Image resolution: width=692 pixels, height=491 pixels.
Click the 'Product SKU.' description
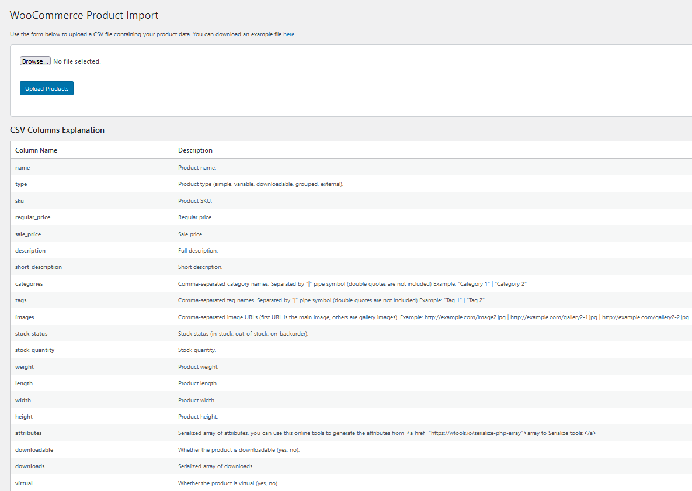pyautogui.click(x=195, y=200)
